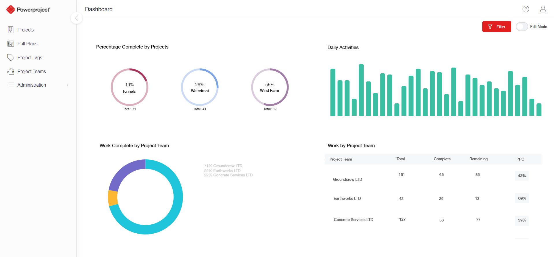Select the Earthworks LTD table row
The width and height of the screenshot is (554, 257).
(x=433, y=198)
